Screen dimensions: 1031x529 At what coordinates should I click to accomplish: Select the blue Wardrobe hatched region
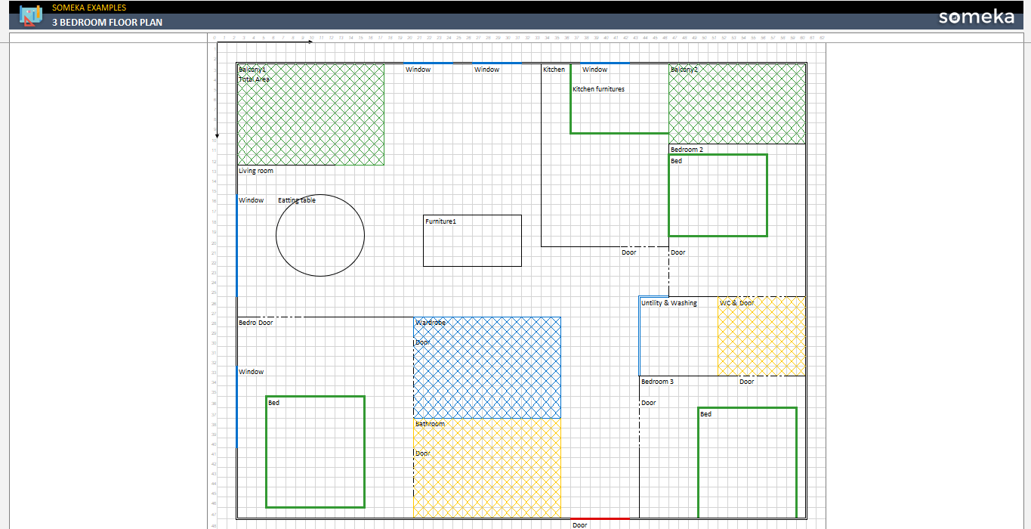pyautogui.click(x=486, y=368)
